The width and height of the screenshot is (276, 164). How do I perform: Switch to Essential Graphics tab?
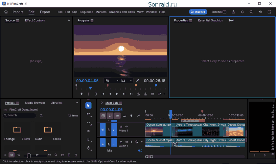coord(210,20)
